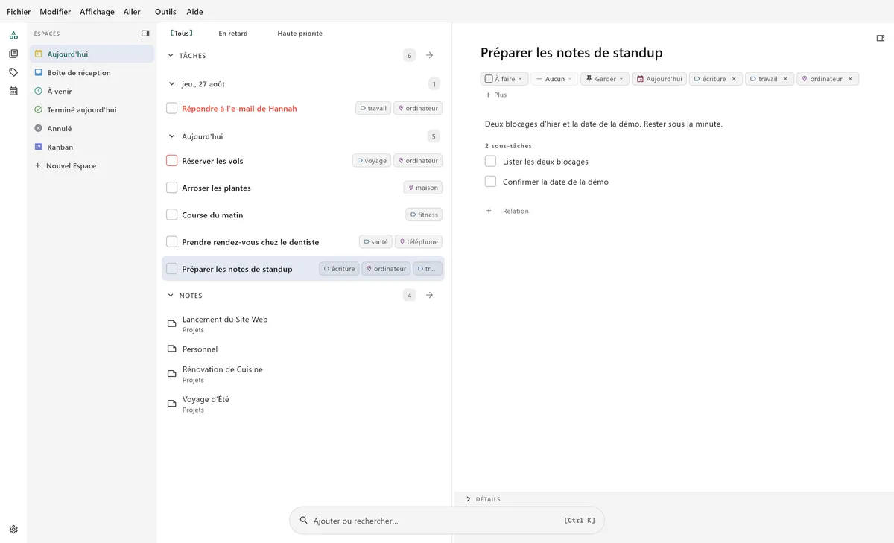
Task: Collapse the NOTES section
Action: [171, 296]
